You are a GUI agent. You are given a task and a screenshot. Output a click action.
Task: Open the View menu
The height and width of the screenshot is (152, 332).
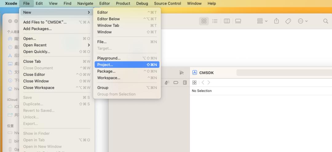tap(53, 3)
